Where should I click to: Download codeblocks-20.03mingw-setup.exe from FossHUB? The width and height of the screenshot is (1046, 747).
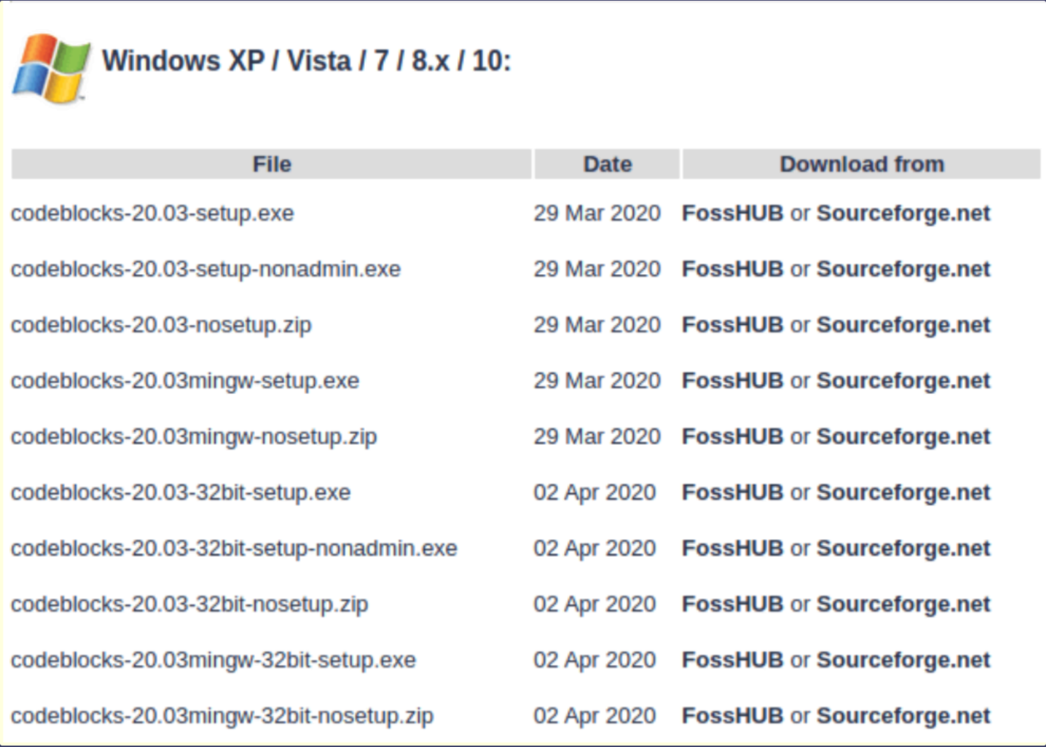pos(732,381)
